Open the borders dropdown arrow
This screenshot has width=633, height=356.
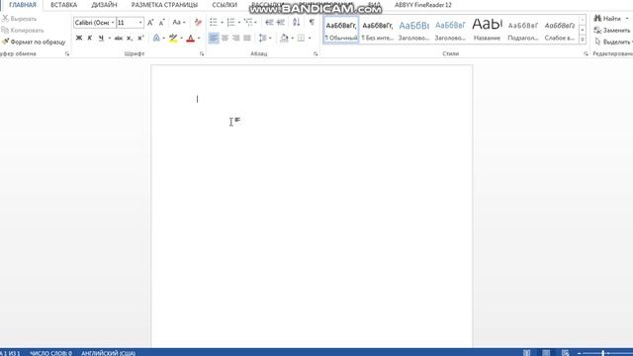(310, 38)
